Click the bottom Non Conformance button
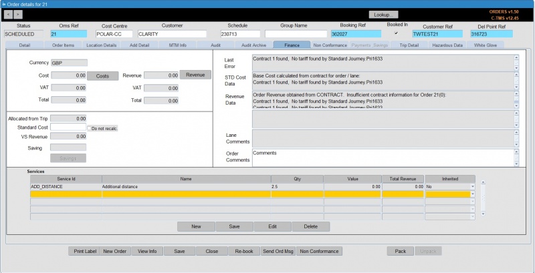This screenshot has height=273, width=535. (320, 251)
